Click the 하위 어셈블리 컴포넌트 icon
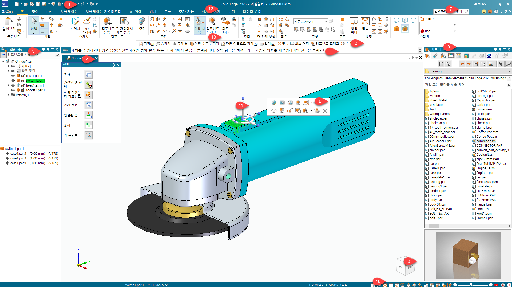The width and height of the screenshot is (512, 287). (89, 95)
